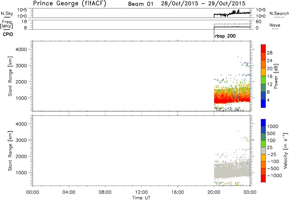Click the blue scatter near 3000 km in Power plot
Image resolution: width=289 pixels, height=200 pixels.
click(246, 64)
